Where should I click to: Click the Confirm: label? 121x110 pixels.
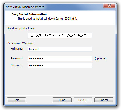pos(16,65)
